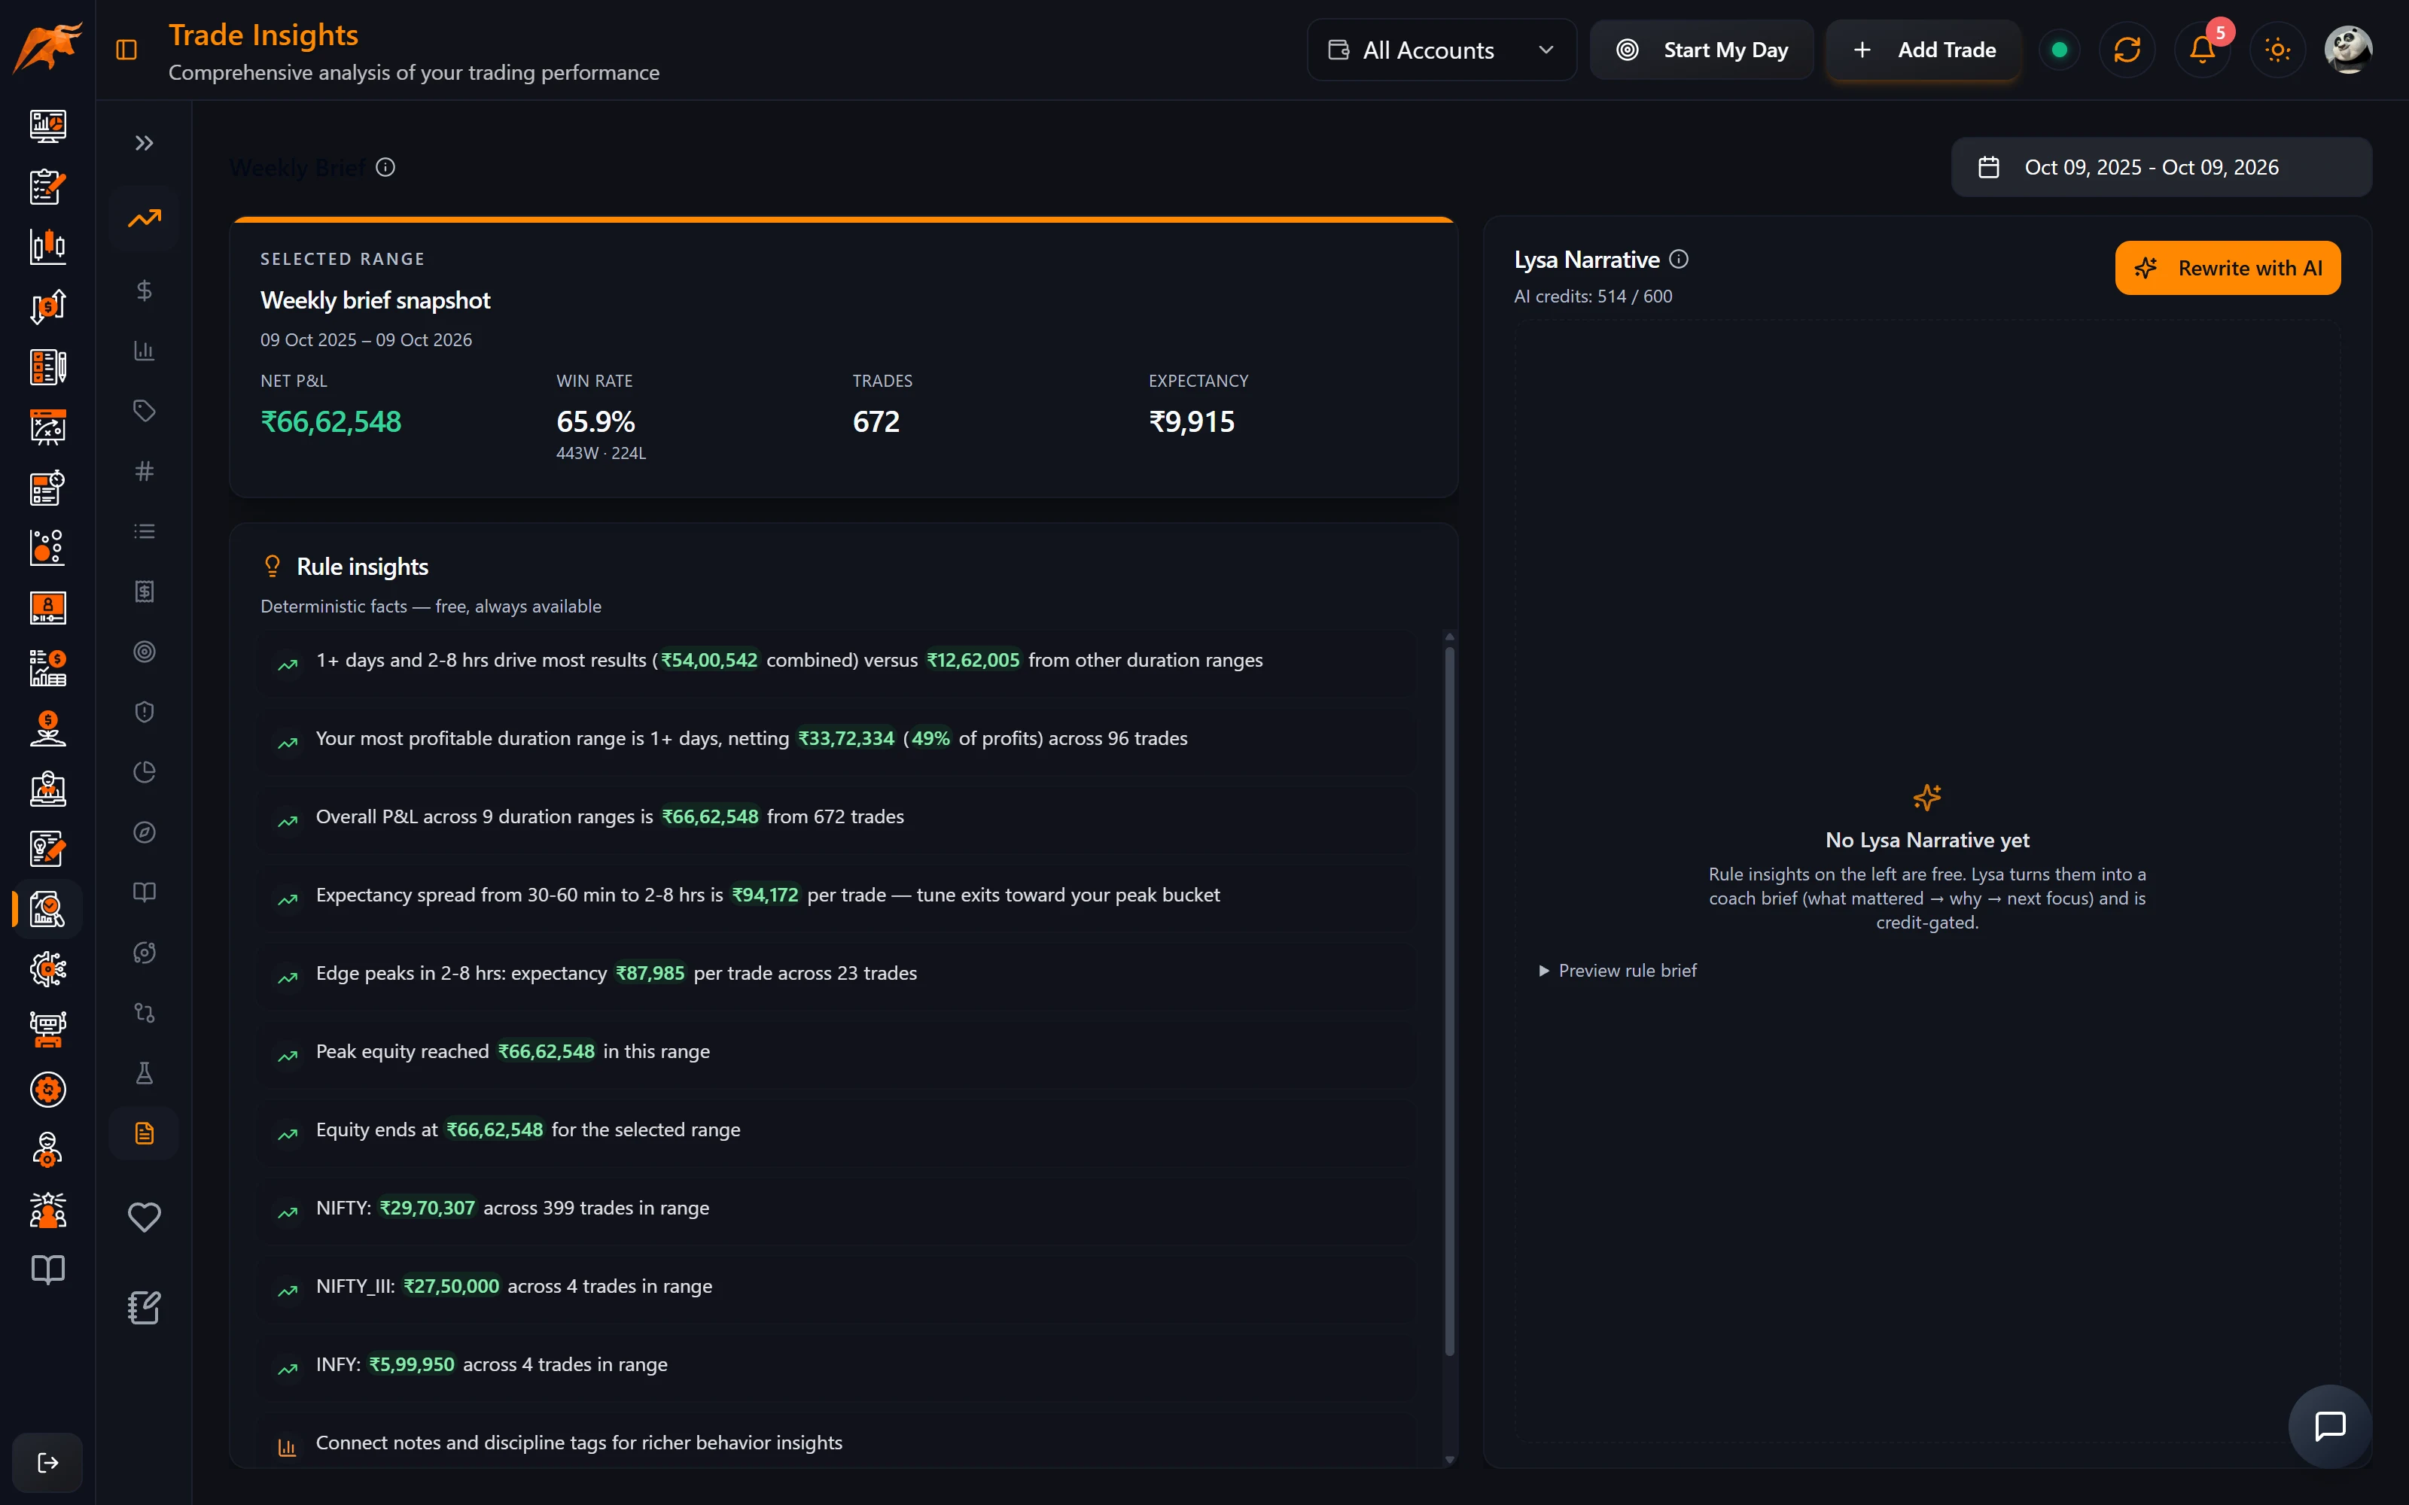The image size is (2409, 1505).
Task: Select the trending-up overview tab in sub-sidebar
Action: pyautogui.click(x=145, y=218)
